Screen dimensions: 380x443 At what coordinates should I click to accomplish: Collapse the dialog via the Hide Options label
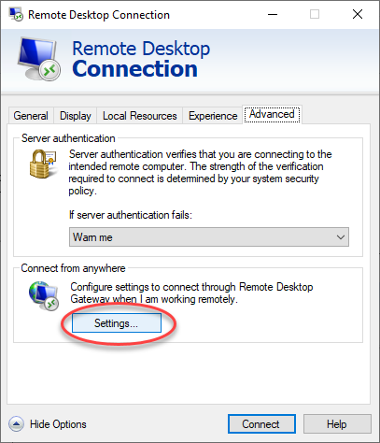(x=58, y=424)
